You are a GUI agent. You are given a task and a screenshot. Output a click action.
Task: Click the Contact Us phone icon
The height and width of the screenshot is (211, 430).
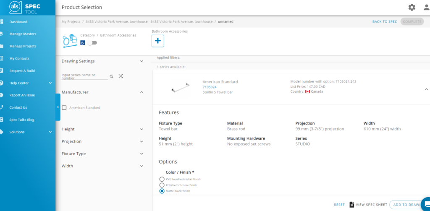1,107
